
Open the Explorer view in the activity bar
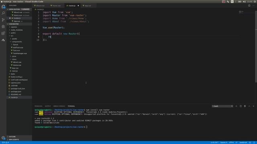tap(3, 6)
